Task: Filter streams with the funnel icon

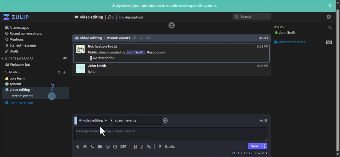Action: coord(59,72)
